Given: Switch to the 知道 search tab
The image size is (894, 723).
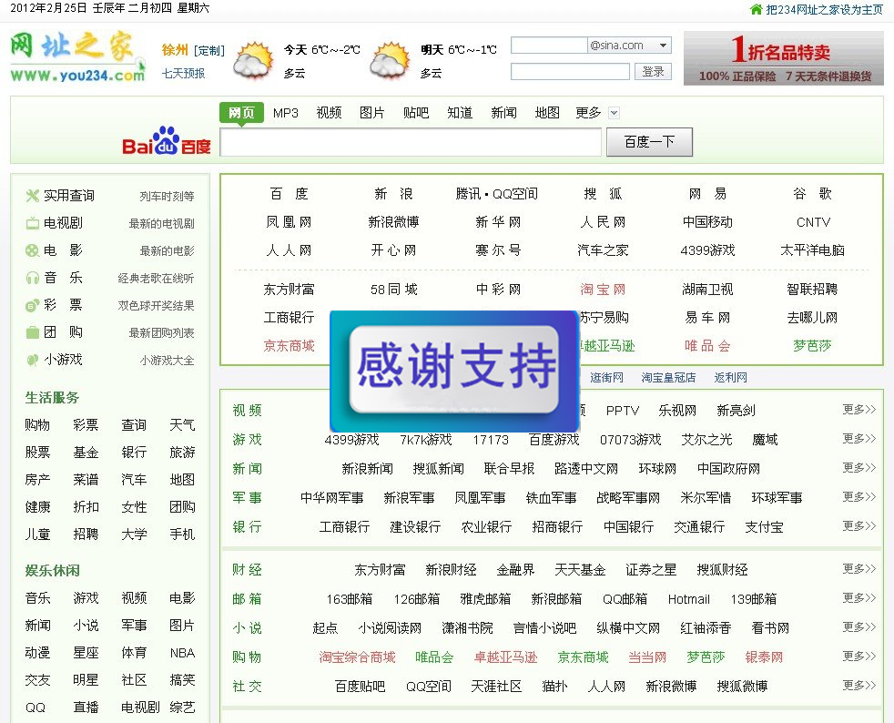Looking at the screenshot, I should click(x=460, y=113).
